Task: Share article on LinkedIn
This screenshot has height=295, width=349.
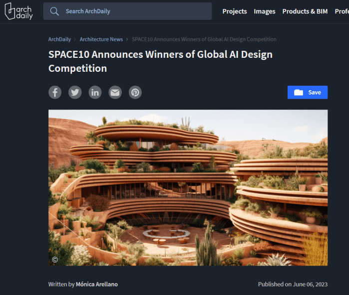Action: point(95,92)
